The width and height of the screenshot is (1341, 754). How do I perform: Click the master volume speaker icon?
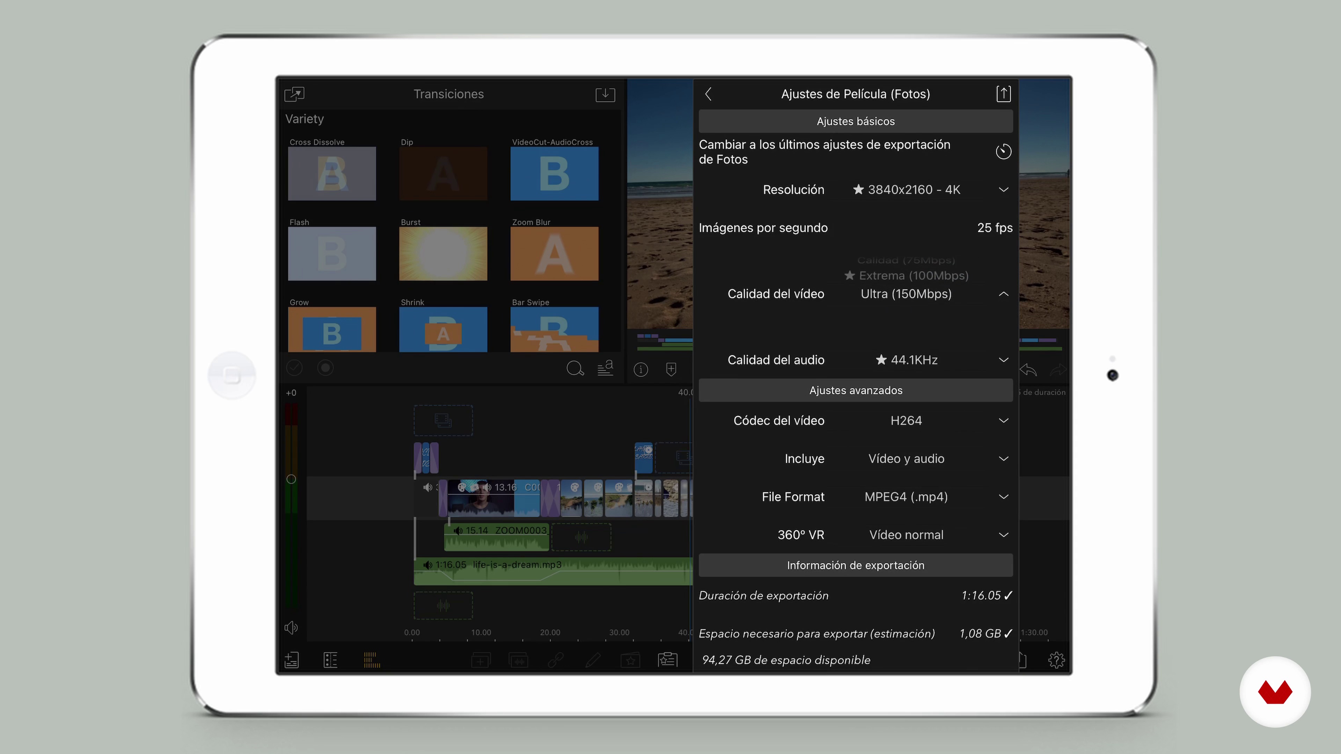(291, 628)
